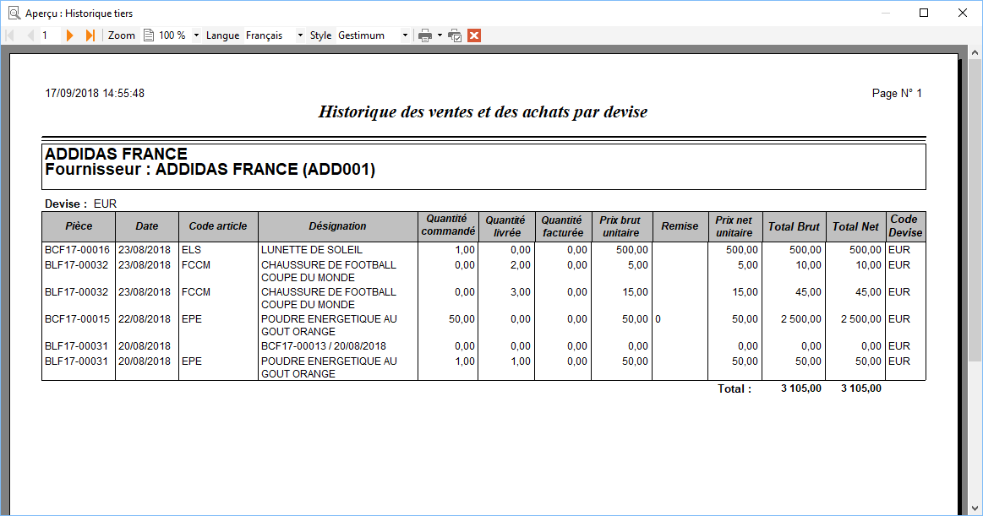This screenshot has width=983, height=516.
Task: Click the piece number BCF17-00016
Action: [x=77, y=250]
